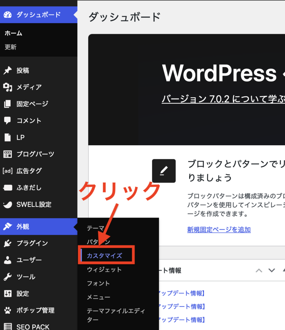The height and width of the screenshot is (330, 285).
Task: Open the LP menu
Action: click(x=39, y=137)
